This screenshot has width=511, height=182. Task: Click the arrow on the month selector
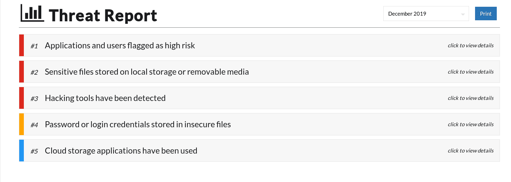point(463,14)
